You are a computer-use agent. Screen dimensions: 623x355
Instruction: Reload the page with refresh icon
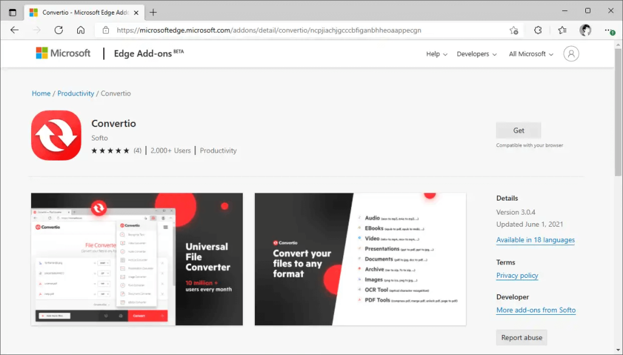pyautogui.click(x=58, y=30)
